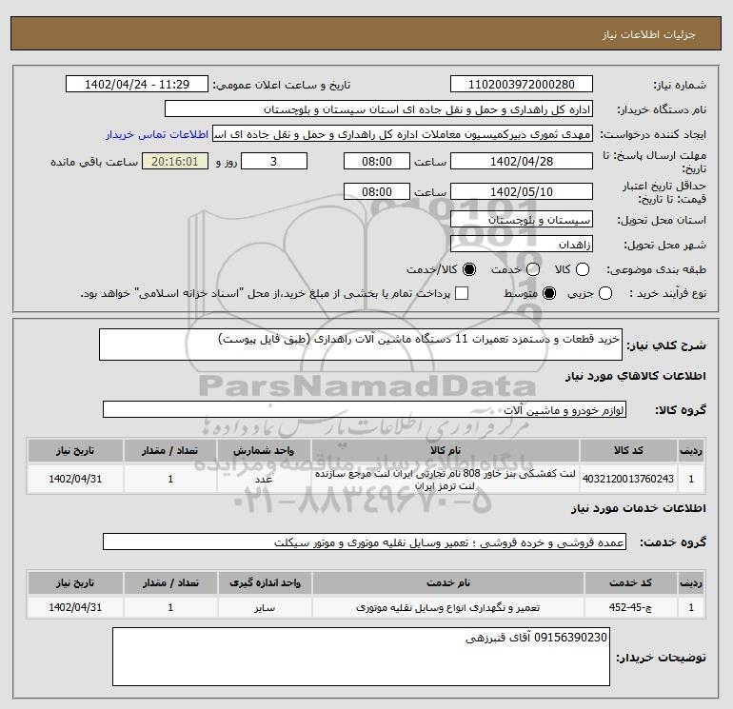733x709 pixels.
Task: Click the price validity hour 08:00 field
Action: (x=377, y=191)
